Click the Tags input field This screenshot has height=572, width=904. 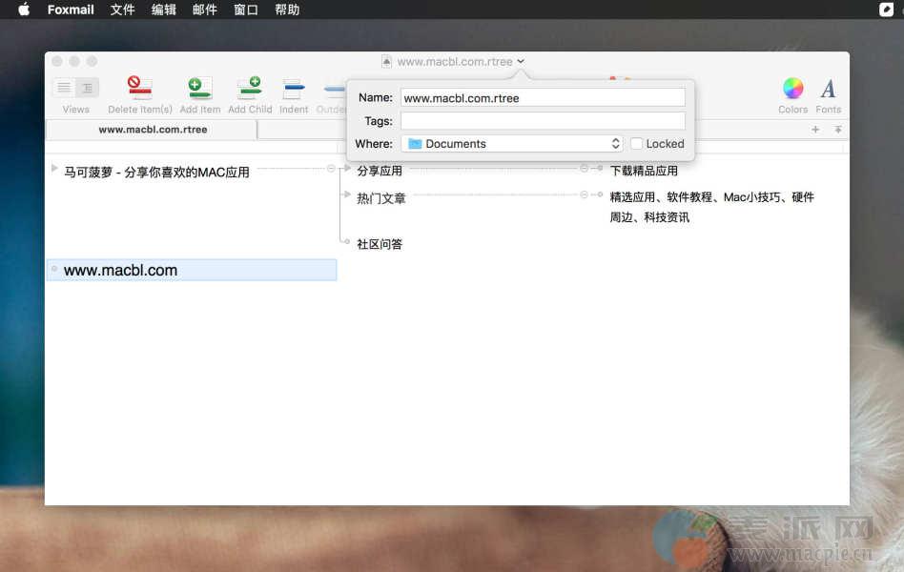click(x=542, y=120)
